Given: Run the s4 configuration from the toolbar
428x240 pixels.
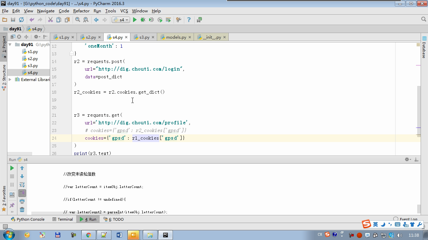Looking at the screenshot, I should point(135,20).
